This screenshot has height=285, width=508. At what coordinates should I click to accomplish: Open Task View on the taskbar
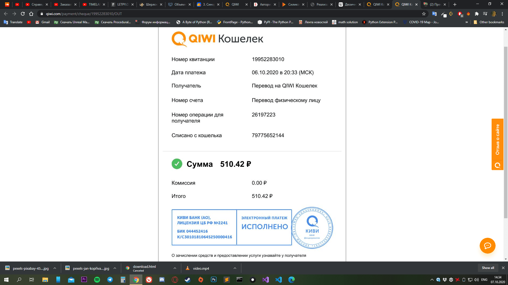click(x=32, y=280)
